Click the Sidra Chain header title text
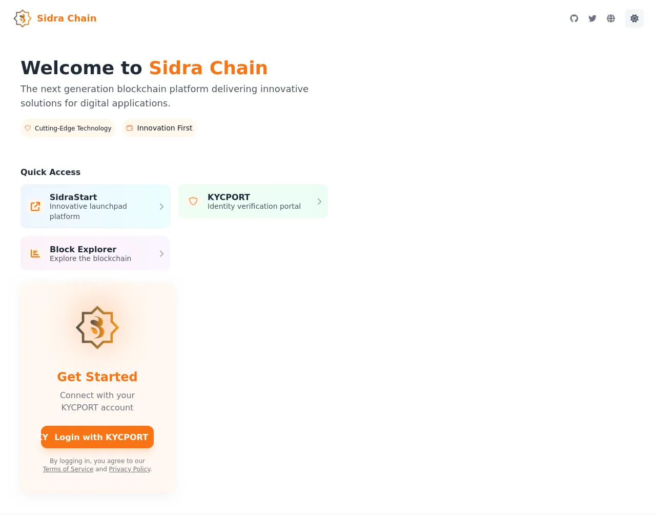This screenshot has height=524, width=656. [x=67, y=18]
